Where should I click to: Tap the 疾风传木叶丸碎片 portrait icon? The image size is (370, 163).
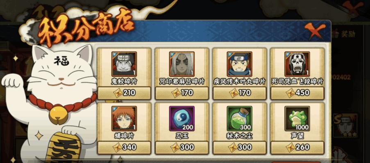(x=240, y=64)
